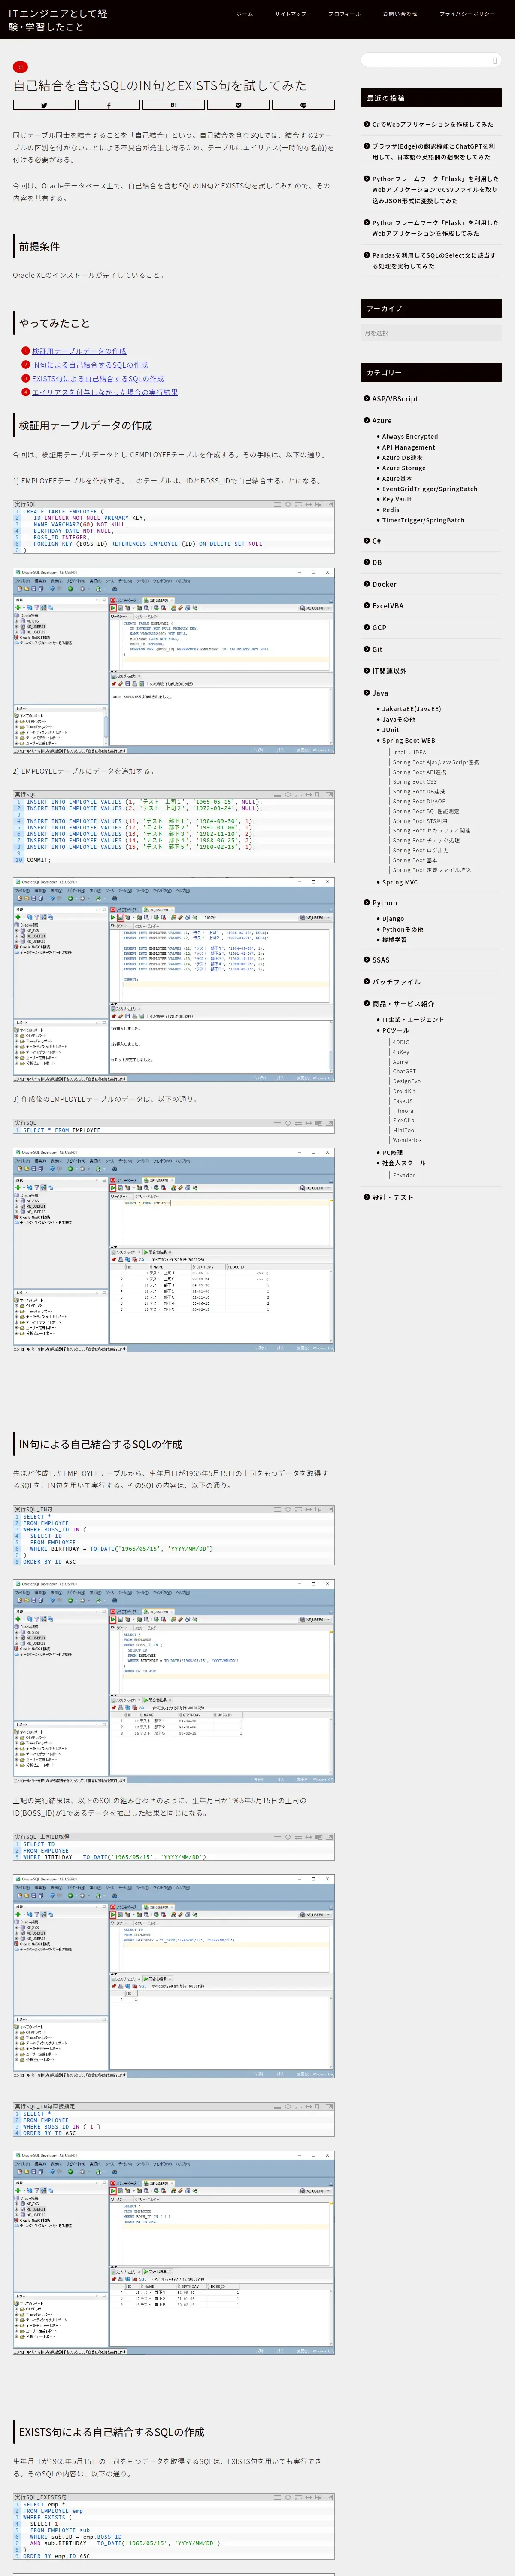Open the ホーム menu item
Screen dimensions: 515x2576
click(245, 14)
